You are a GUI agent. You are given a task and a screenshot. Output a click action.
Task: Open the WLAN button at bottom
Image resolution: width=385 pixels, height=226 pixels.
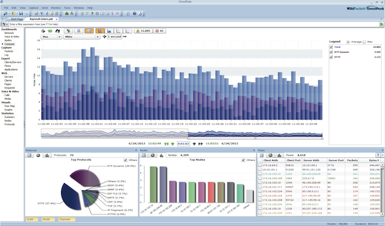coord(48,219)
